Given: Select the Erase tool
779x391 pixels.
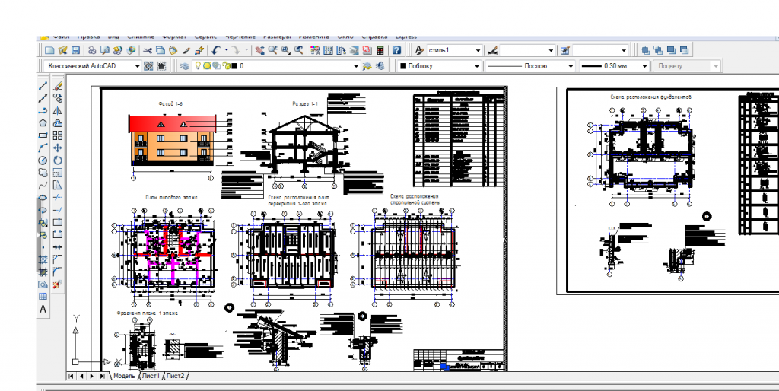Looking at the screenshot, I should coord(58,86).
